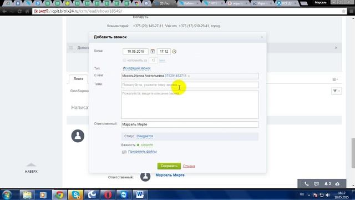The width and height of the screenshot is (355, 200).
Task: Focus the call description text area
Action: coord(190,105)
